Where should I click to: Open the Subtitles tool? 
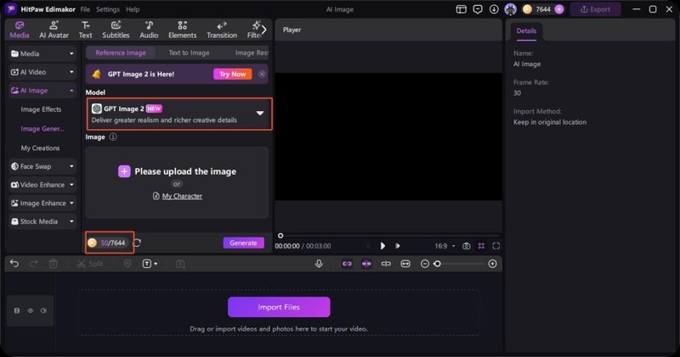116,30
